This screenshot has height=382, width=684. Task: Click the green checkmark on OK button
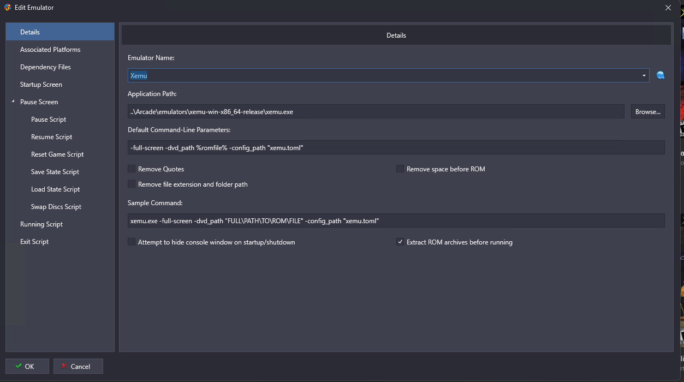(x=19, y=366)
